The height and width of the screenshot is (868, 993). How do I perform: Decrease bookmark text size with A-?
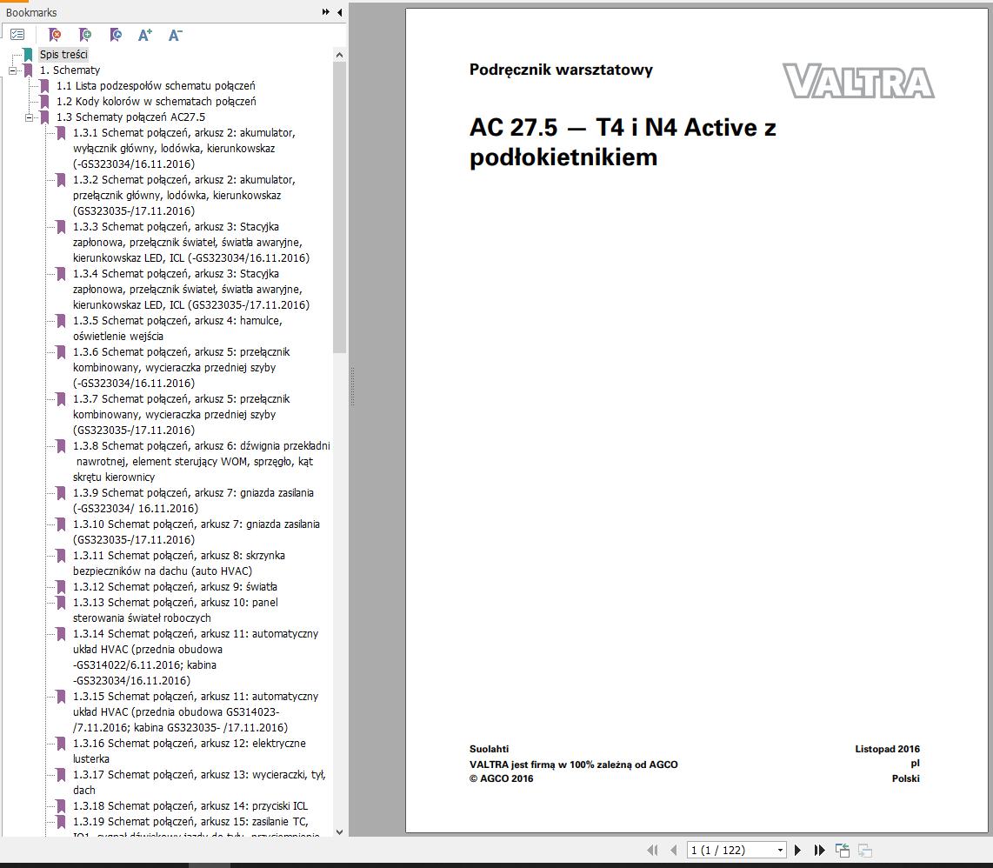(176, 35)
